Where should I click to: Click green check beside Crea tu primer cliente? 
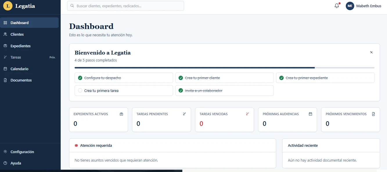click(x=181, y=78)
